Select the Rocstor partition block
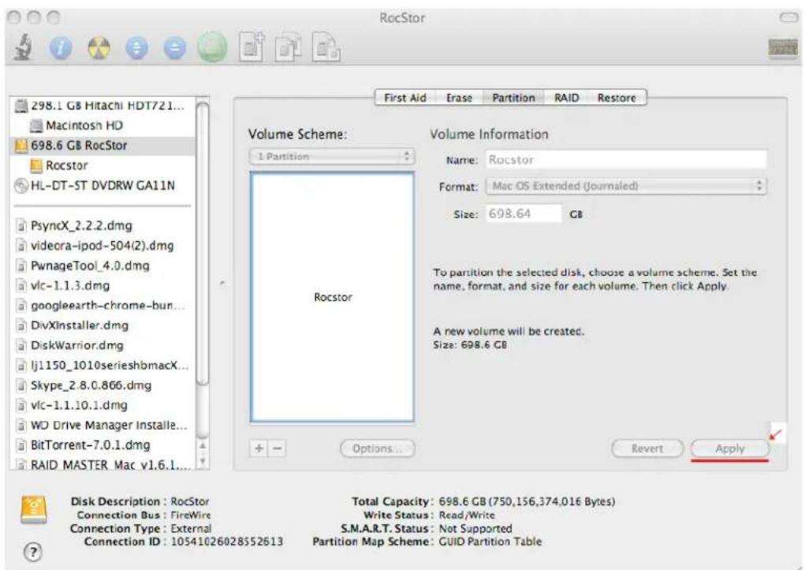Viewport: 805px width, 570px height. (x=332, y=296)
